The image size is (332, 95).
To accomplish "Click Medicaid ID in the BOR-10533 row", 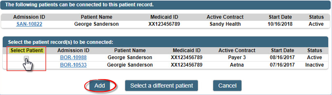I will tap(187, 65).
